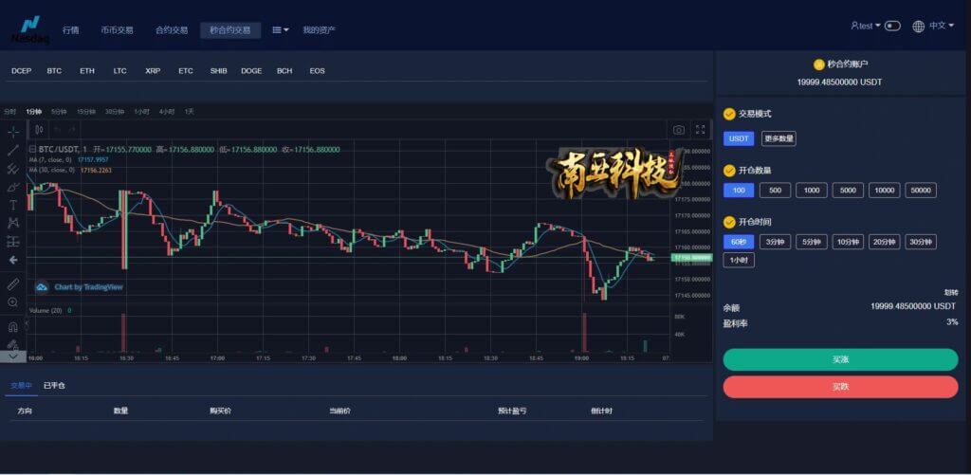The height and width of the screenshot is (475, 971).
Task: Select the ruler measure tool
Action: tap(13, 284)
